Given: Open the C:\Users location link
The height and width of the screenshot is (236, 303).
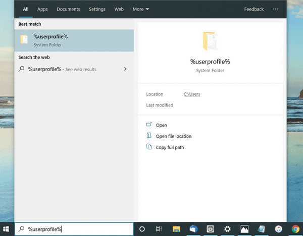Looking at the screenshot, I should pos(192,94).
